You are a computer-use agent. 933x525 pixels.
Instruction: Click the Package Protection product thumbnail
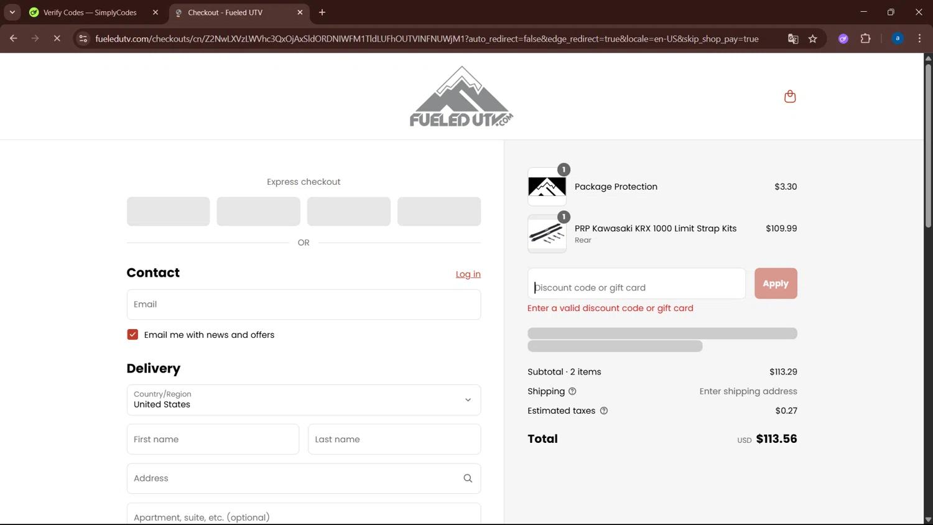[x=547, y=187]
